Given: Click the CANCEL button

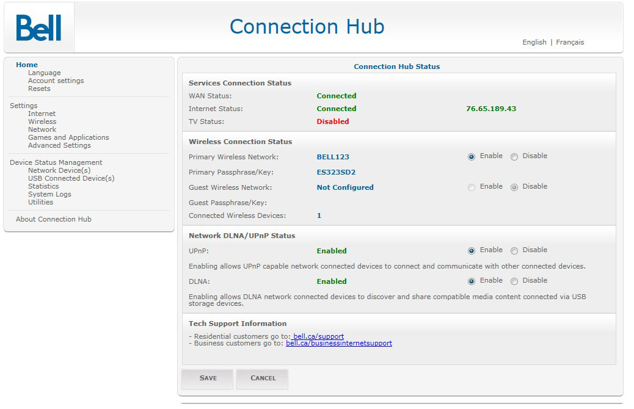Looking at the screenshot, I should point(263,378).
